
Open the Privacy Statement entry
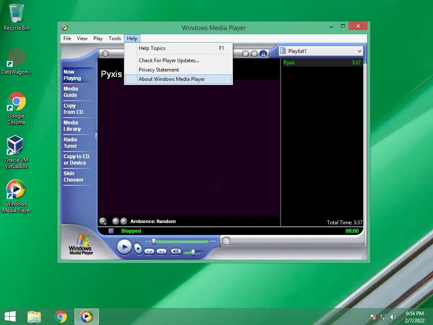click(x=178, y=70)
